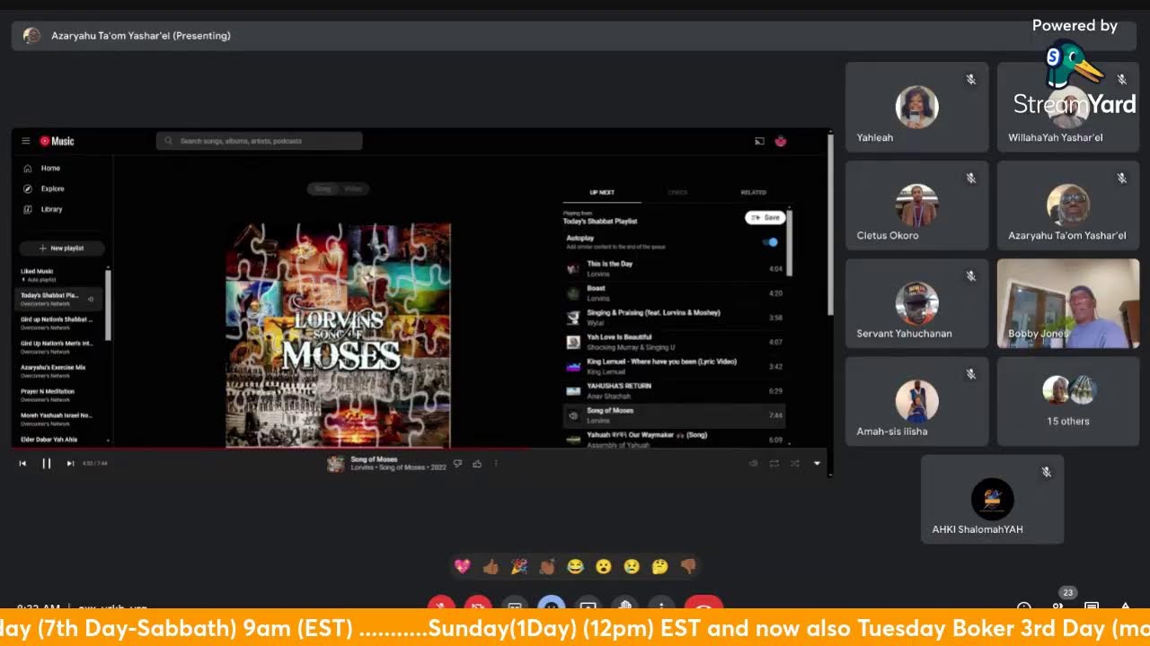Toggle repeat in the player bar
The image size is (1150, 646).
point(774,463)
